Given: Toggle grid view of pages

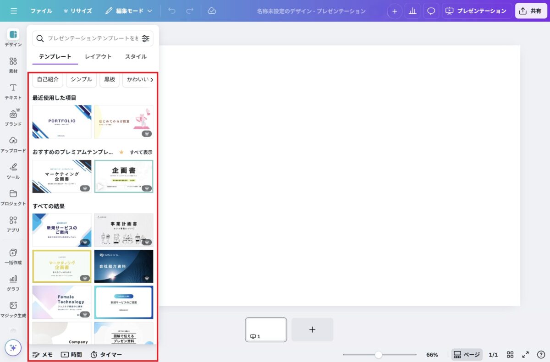Looking at the screenshot, I should 510,355.
